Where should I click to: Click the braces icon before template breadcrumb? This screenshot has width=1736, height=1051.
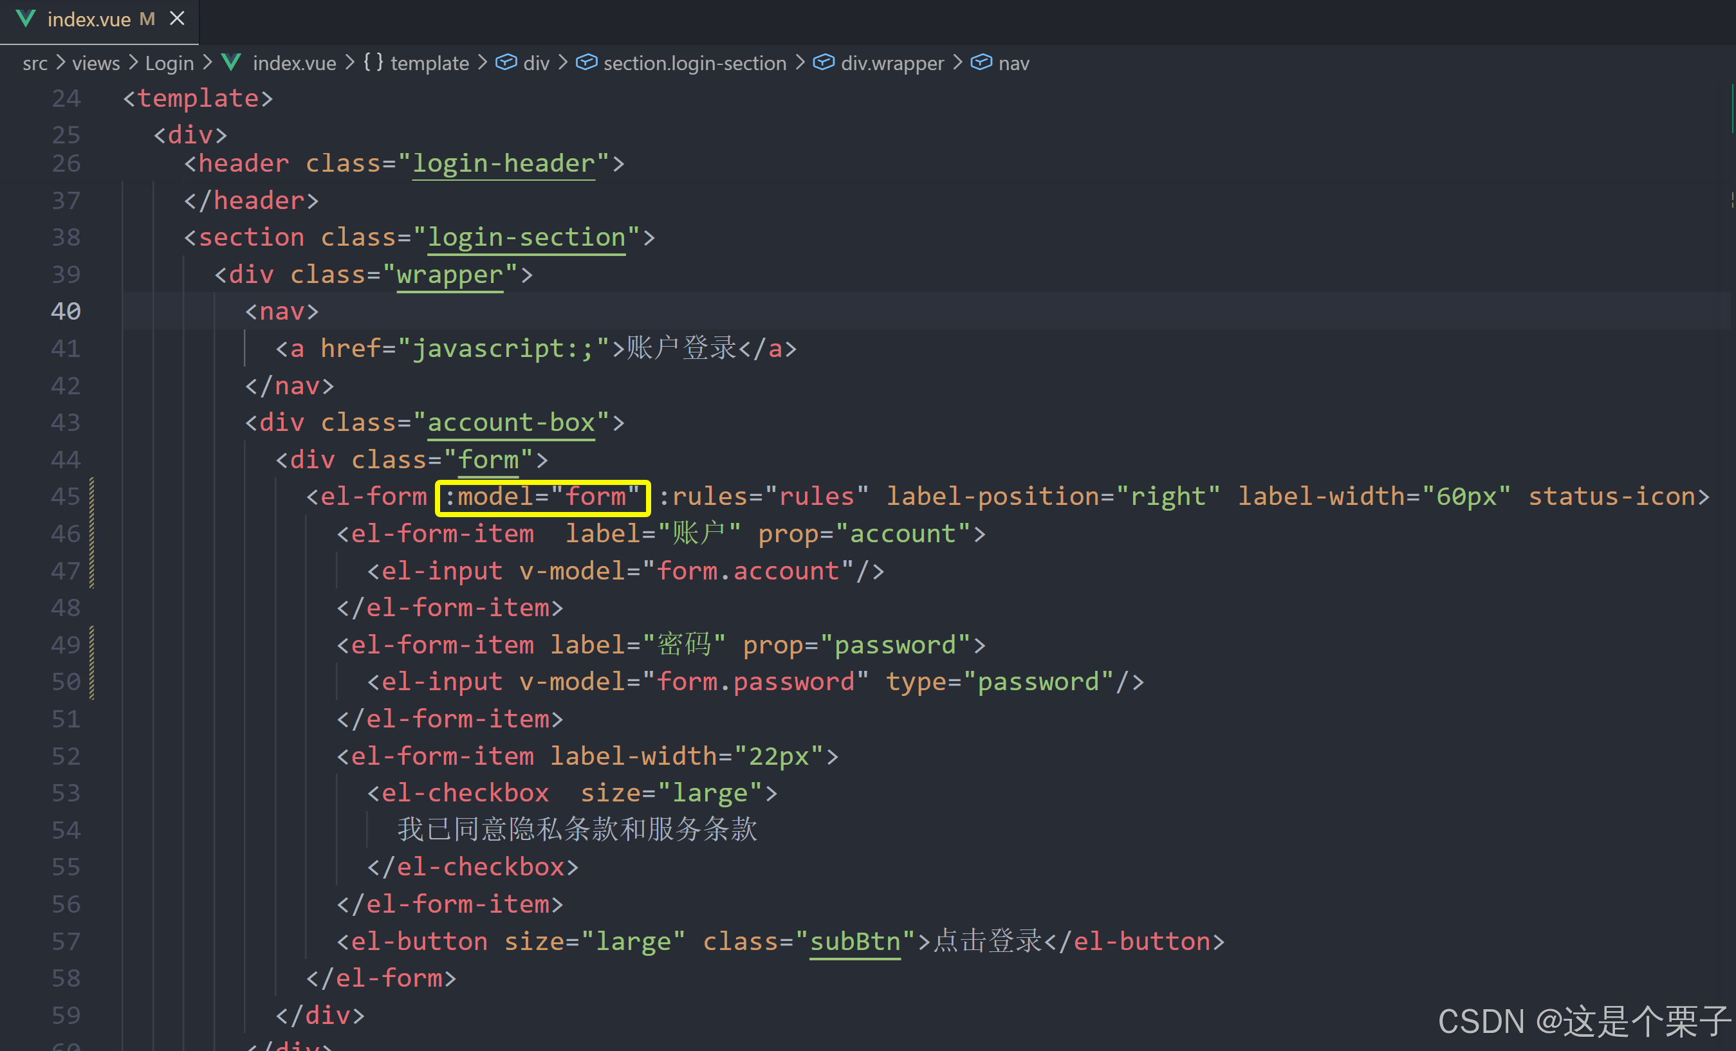point(373,62)
